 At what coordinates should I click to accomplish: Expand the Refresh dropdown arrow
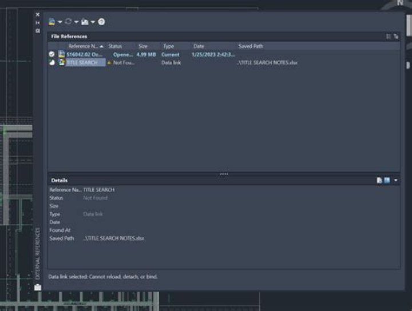76,22
